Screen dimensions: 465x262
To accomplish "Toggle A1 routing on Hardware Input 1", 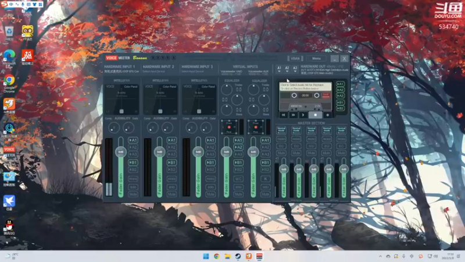I will 133,140.
